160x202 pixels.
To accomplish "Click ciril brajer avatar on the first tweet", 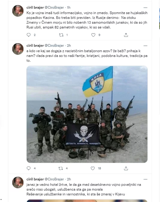I will tap(18, 11).
